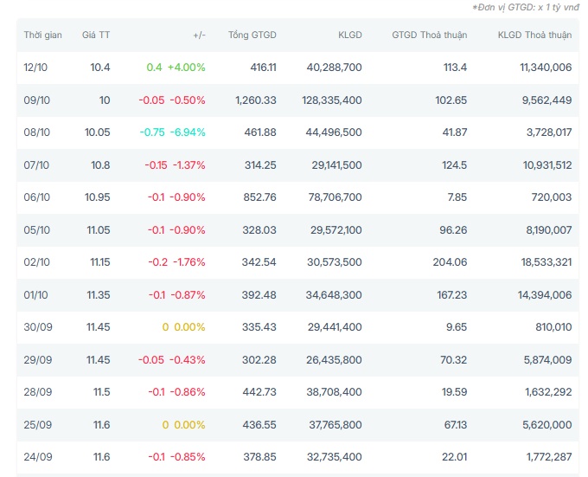
Task: Click total value 852.76
Action: (x=260, y=197)
